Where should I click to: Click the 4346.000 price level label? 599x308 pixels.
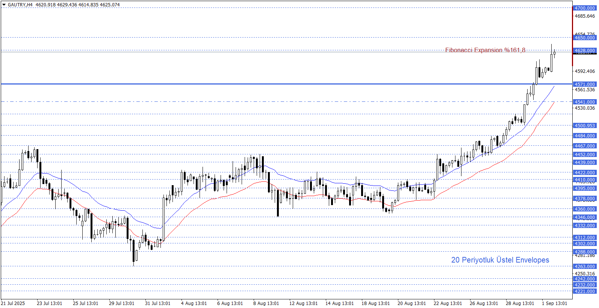(585, 217)
